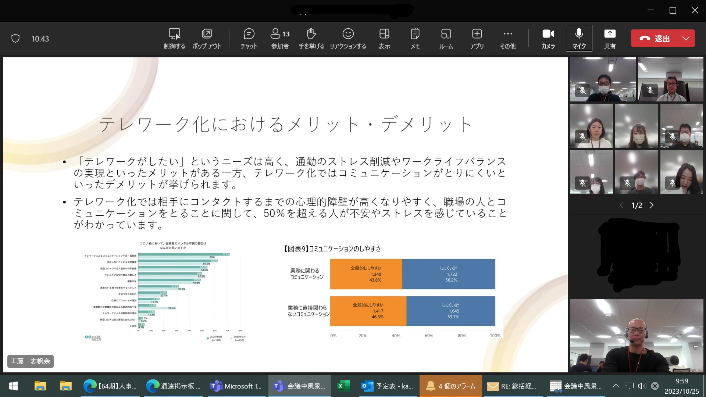
Task: Click the 図表9 コミュニケーションのしやすさ chart title
Action: [332, 248]
